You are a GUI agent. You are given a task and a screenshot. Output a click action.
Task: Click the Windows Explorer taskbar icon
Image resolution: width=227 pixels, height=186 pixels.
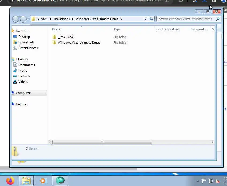tap(26, 181)
